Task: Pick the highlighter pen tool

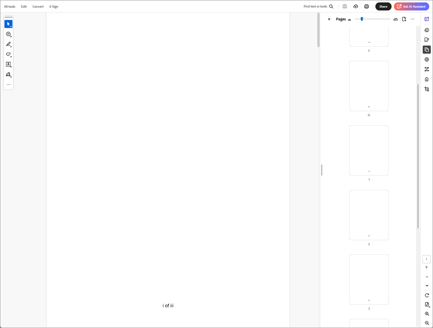Action: 8,44
